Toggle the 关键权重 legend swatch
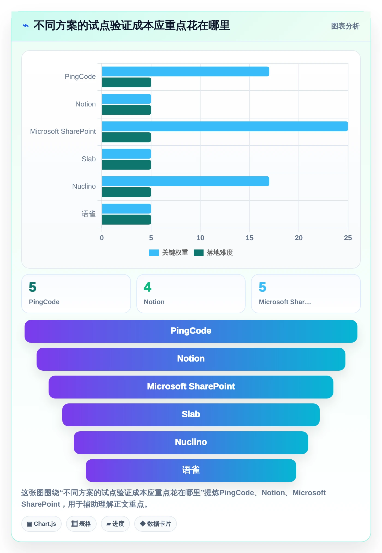 (x=154, y=253)
